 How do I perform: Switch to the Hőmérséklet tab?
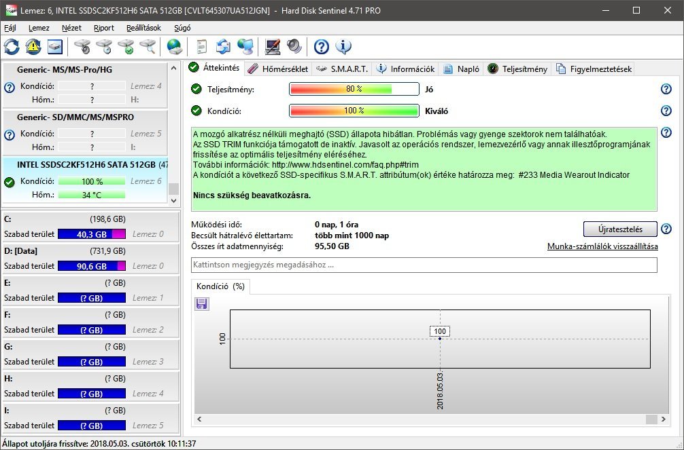point(278,69)
